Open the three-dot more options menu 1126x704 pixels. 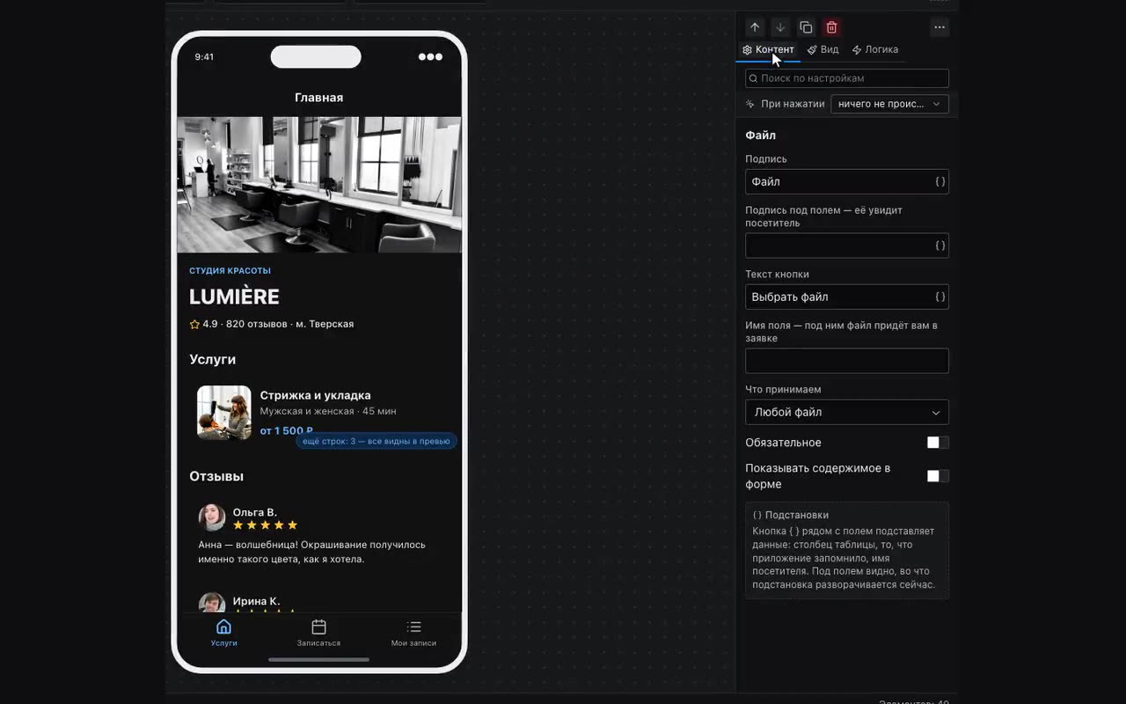pos(940,27)
